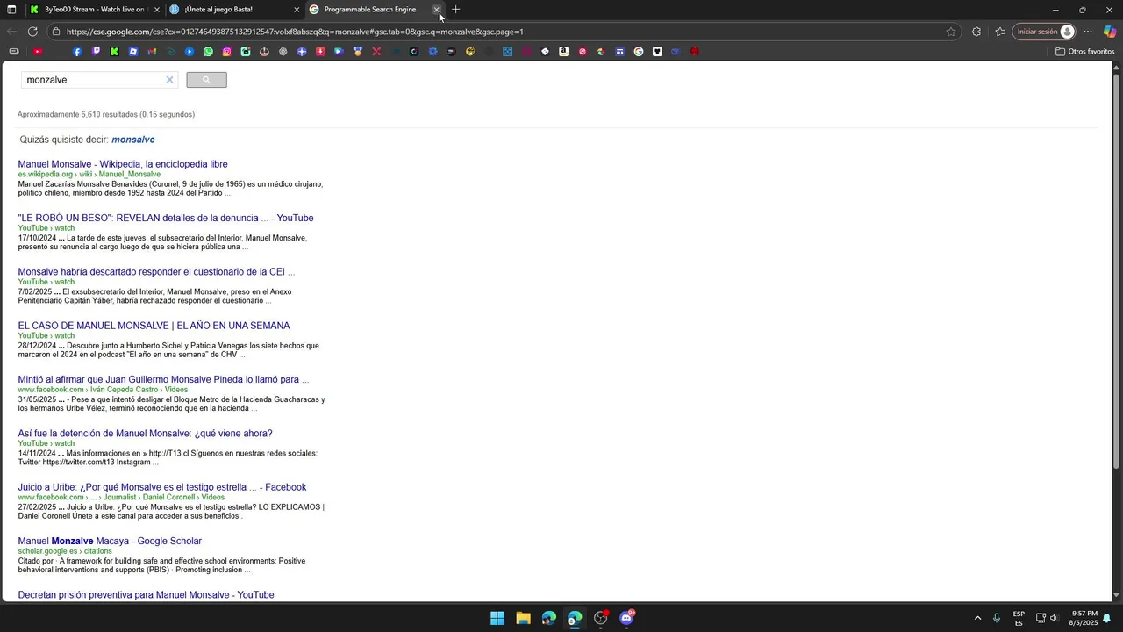Click the yellow smiley face bookmark icon
This screenshot has width=1123, height=632.
click(470, 52)
